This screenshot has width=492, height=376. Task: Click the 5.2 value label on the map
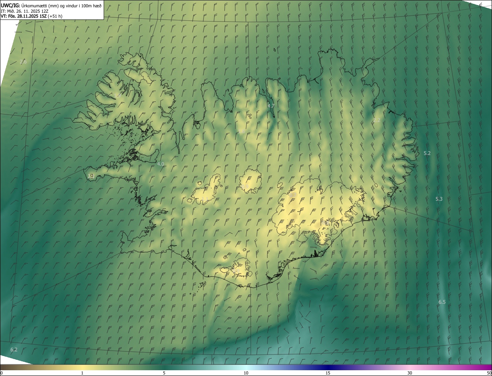pos(427,153)
